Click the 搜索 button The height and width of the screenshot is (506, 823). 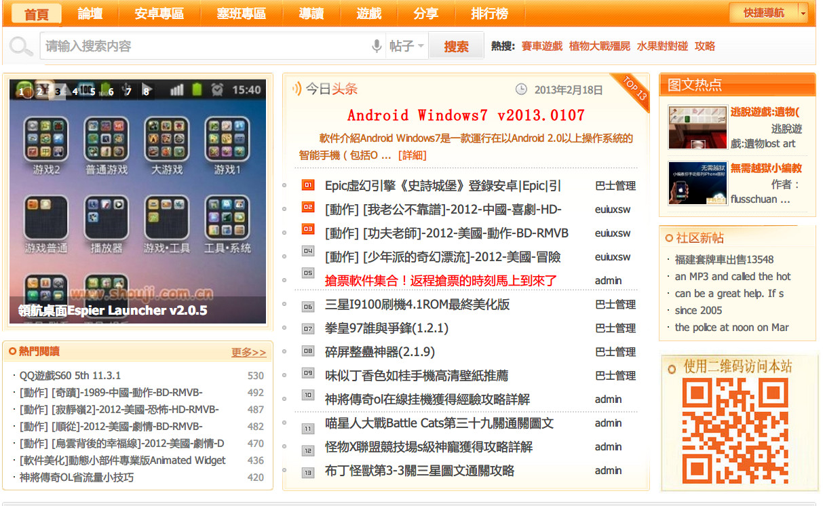[457, 46]
